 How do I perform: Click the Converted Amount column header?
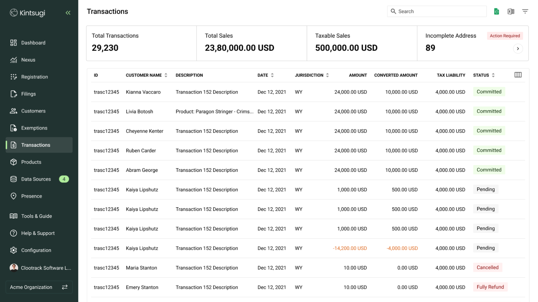[396, 75]
